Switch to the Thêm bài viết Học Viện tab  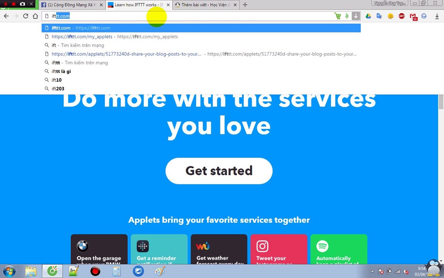(x=206, y=5)
